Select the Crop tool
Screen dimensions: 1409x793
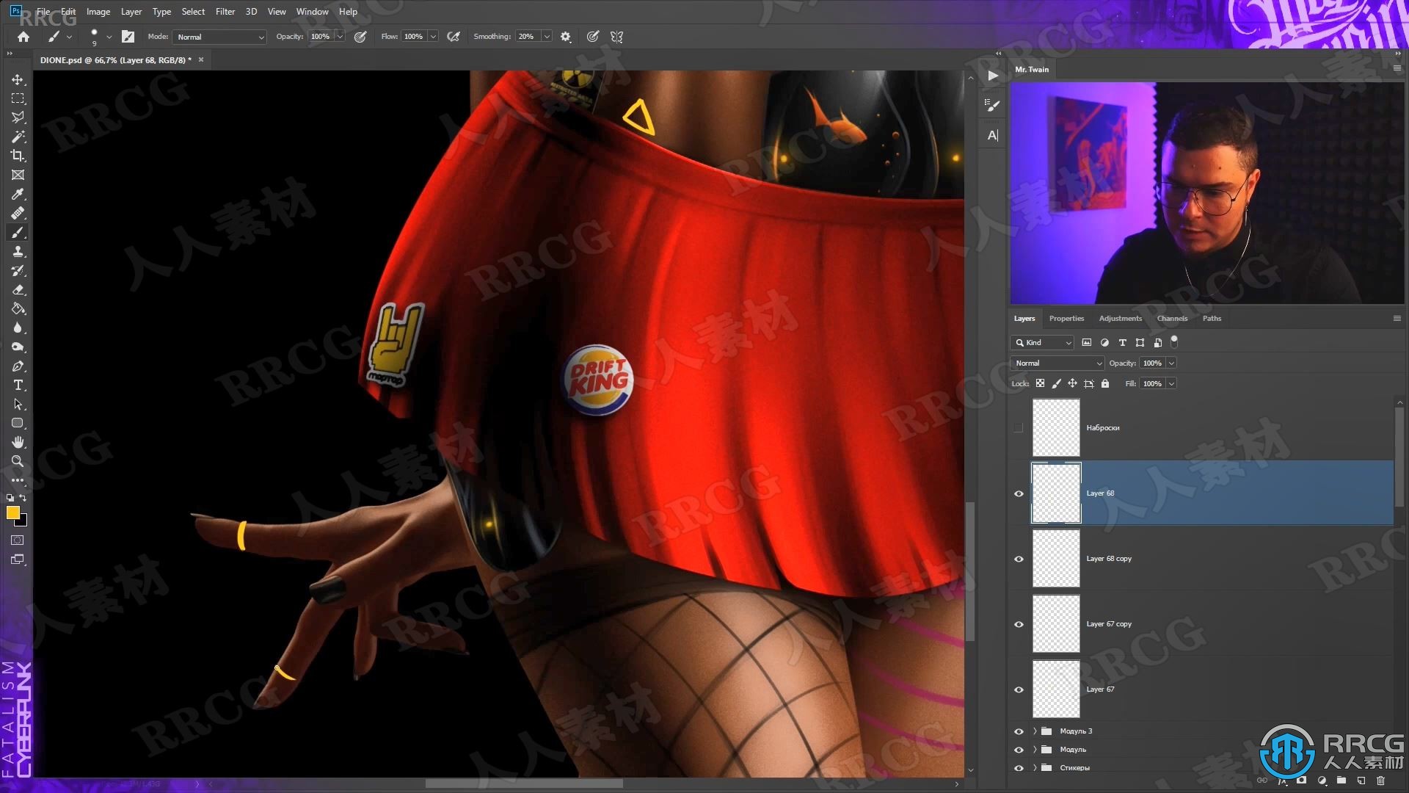point(18,154)
